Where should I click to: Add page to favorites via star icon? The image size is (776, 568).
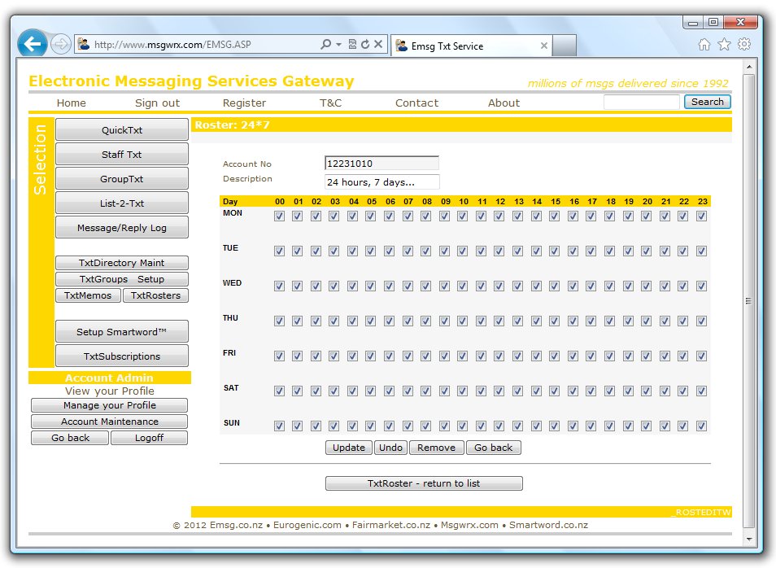[723, 46]
